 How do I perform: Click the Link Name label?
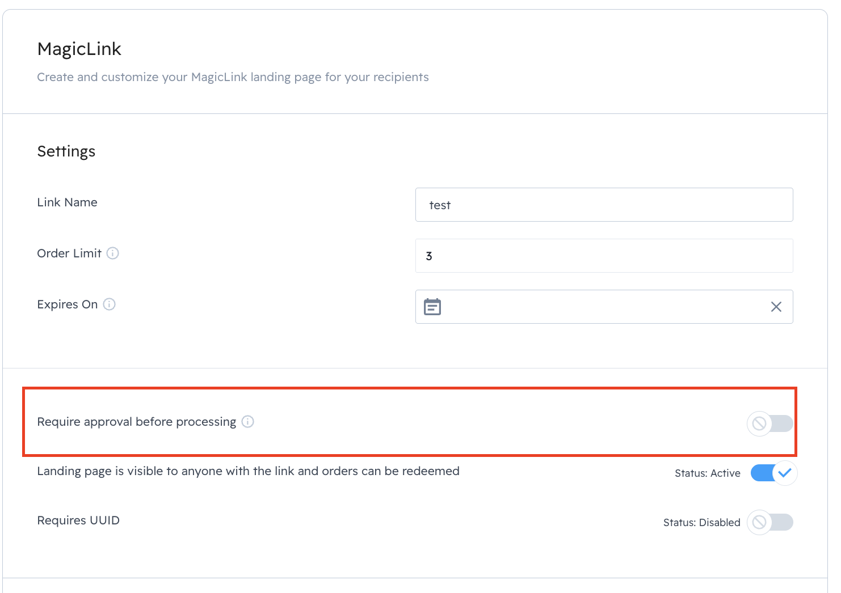(x=67, y=202)
